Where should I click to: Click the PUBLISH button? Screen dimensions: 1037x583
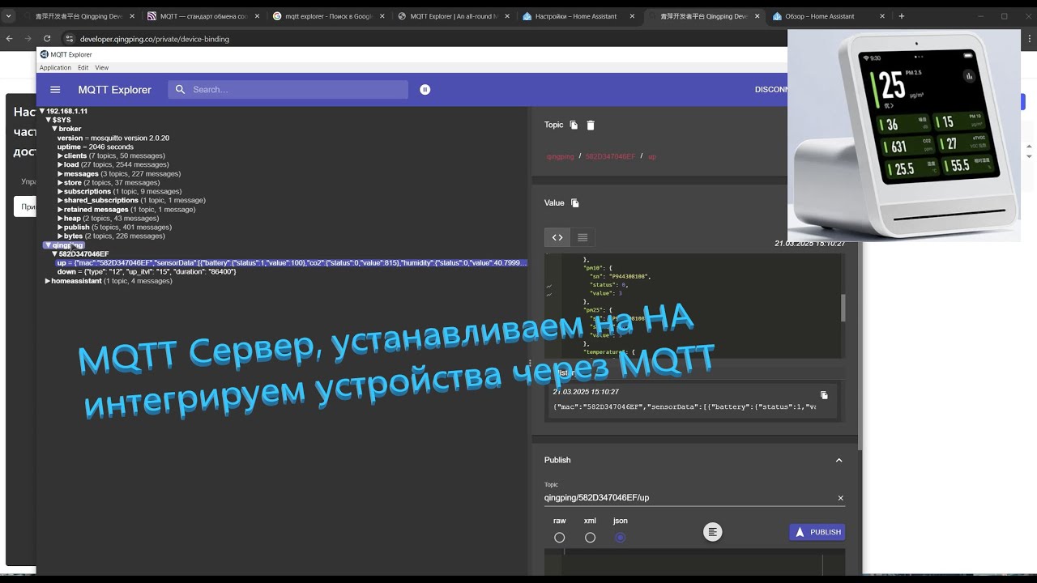coord(817,532)
